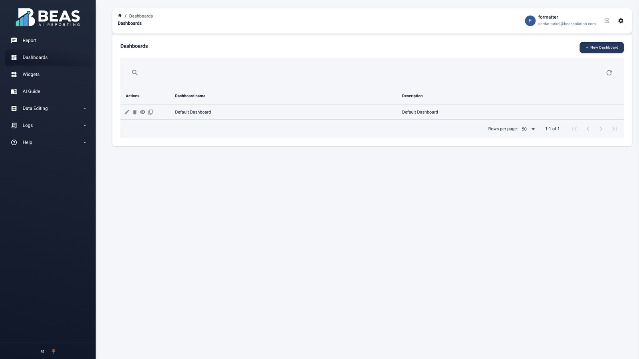The width and height of the screenshot is (639, 359).
Task: Click the serdar.turkel@beassolution.com email text
Action: point(567,24)
